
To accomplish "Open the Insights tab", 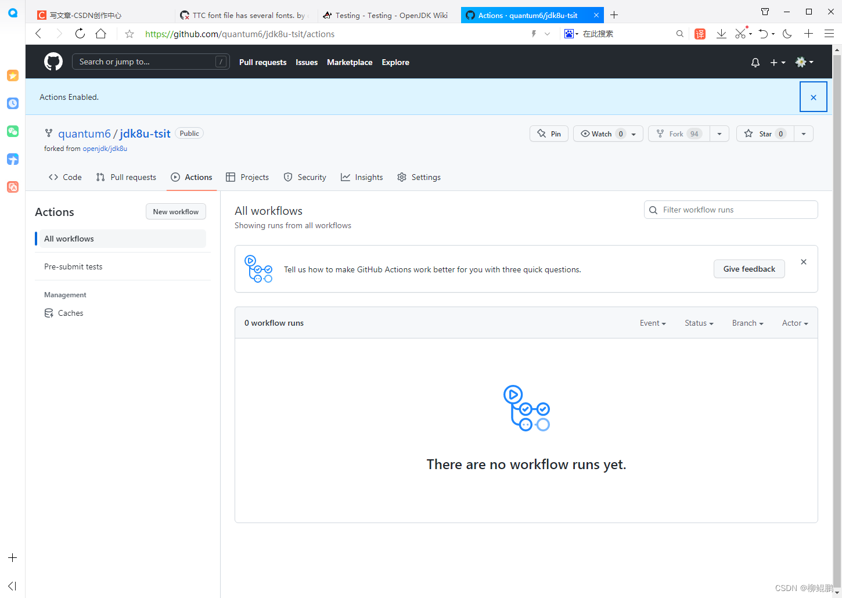I will click(362, 177).
